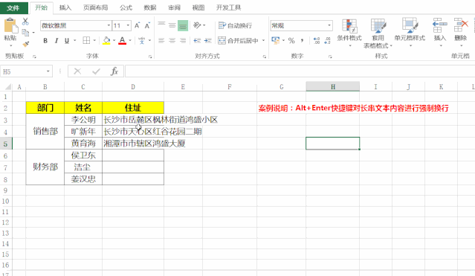The image size is (475, 276).
Task: Decrease the cell indent
Action: point(197,40)
